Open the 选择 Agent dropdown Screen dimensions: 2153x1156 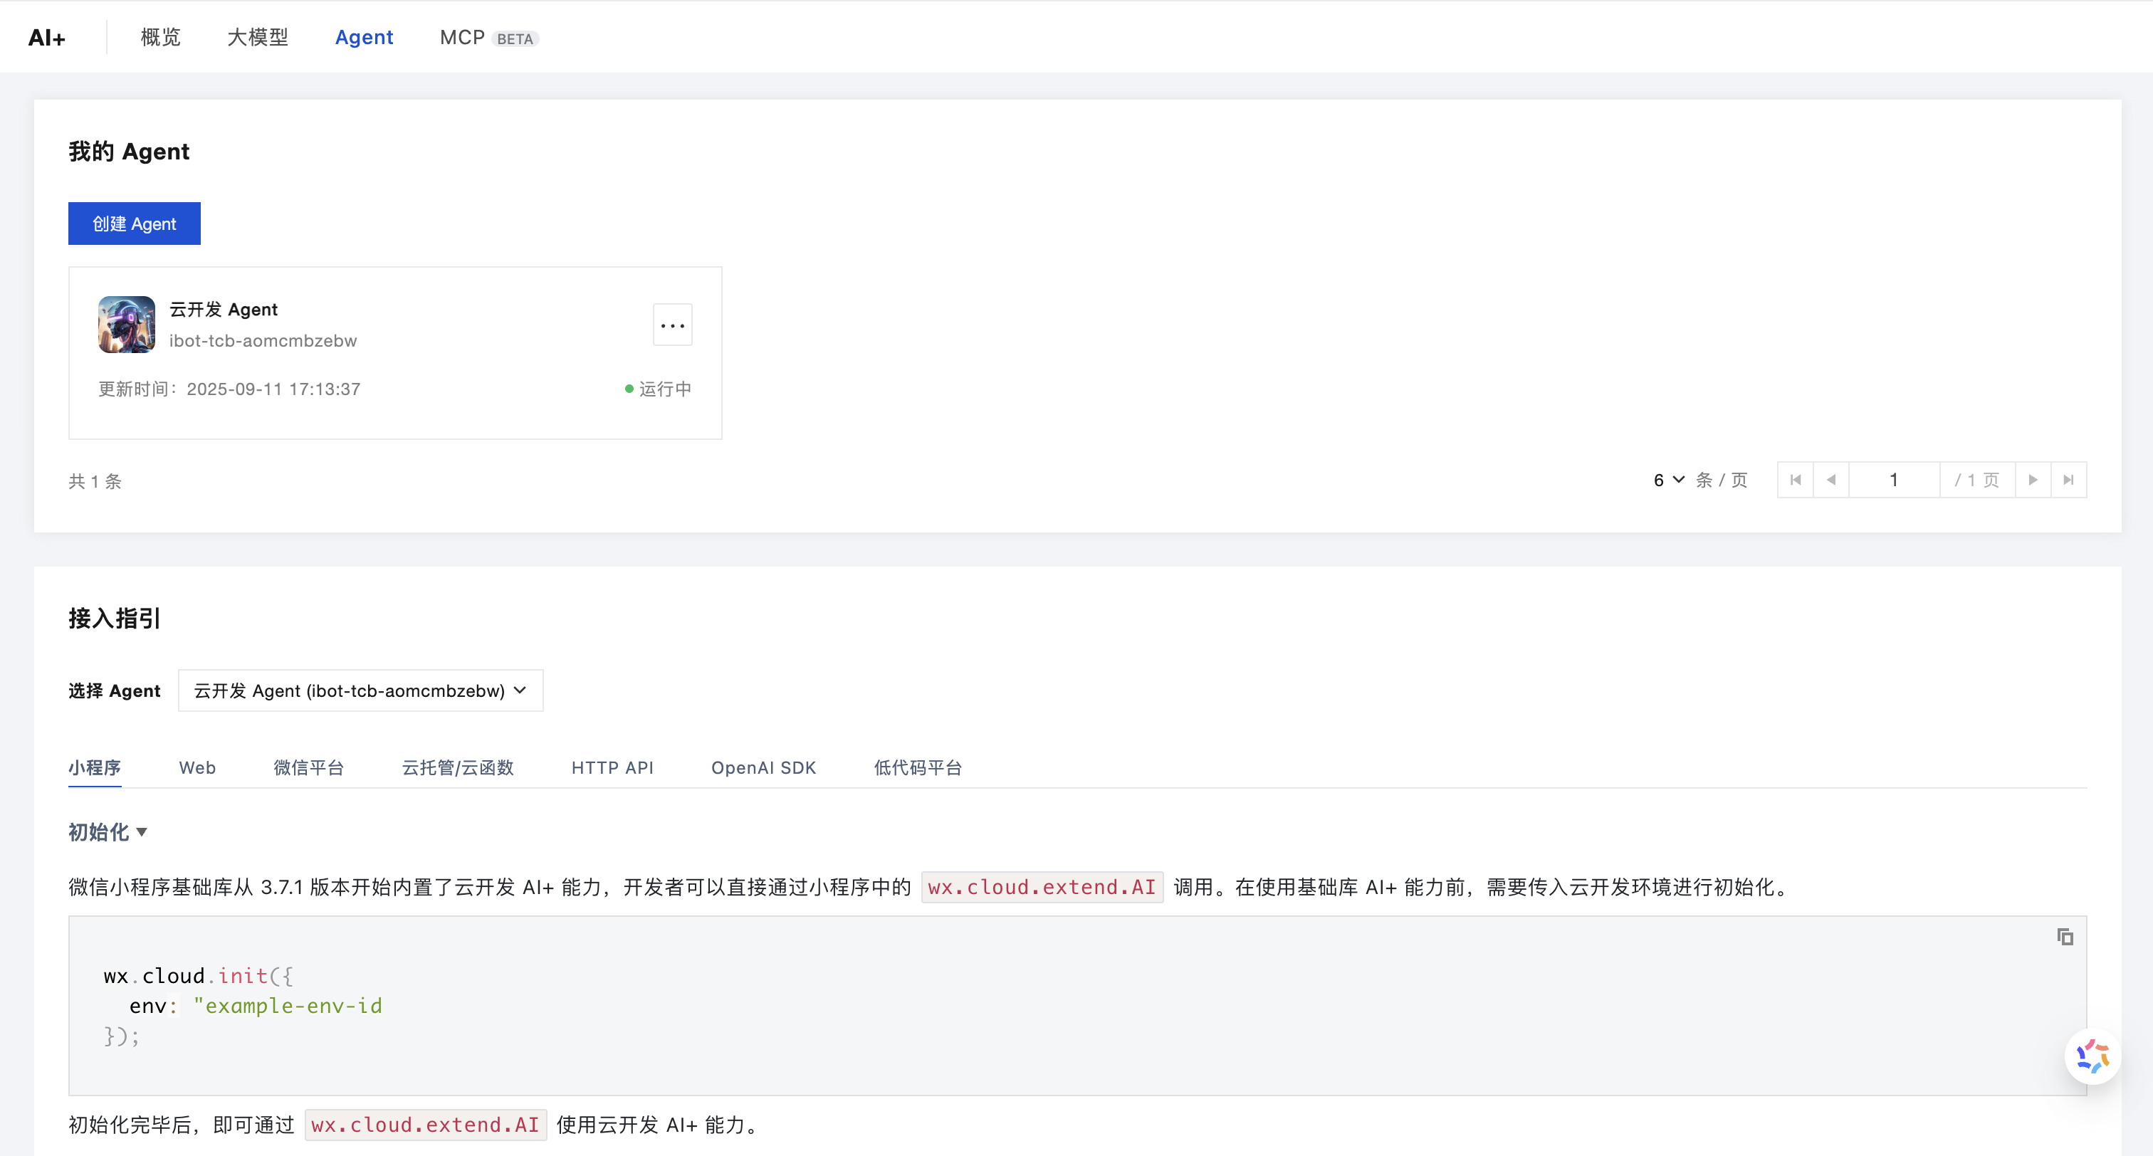click(360, 690)
